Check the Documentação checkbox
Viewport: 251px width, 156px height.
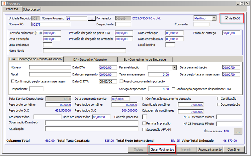coord(219,104)
